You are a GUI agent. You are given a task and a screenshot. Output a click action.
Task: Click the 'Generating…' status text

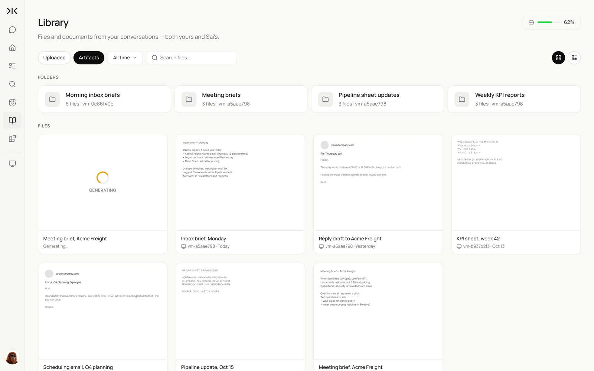coord(56,246)
